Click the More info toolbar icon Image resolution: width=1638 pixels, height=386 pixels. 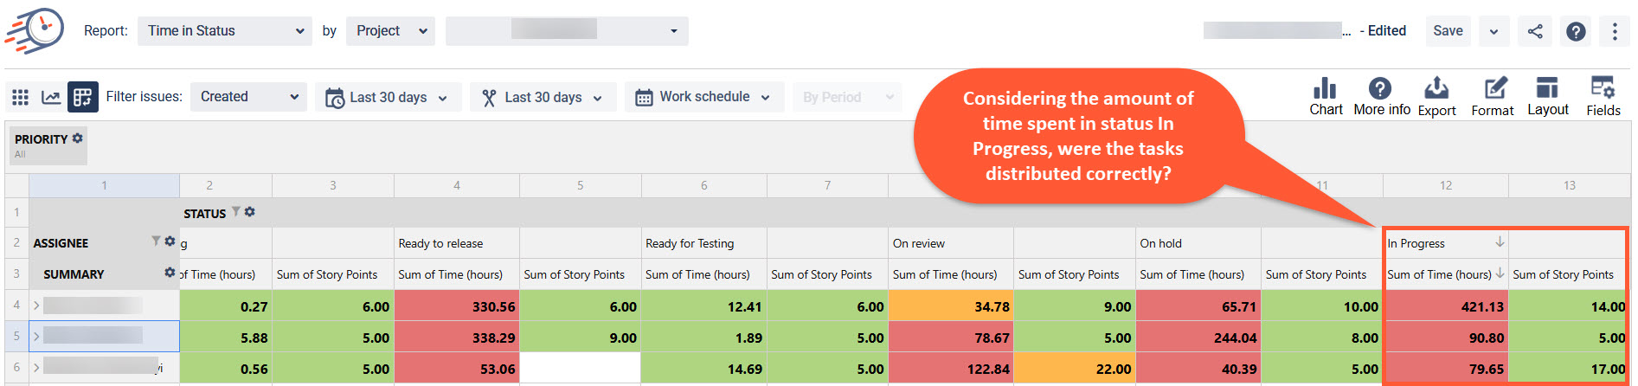pos(1381,97)
